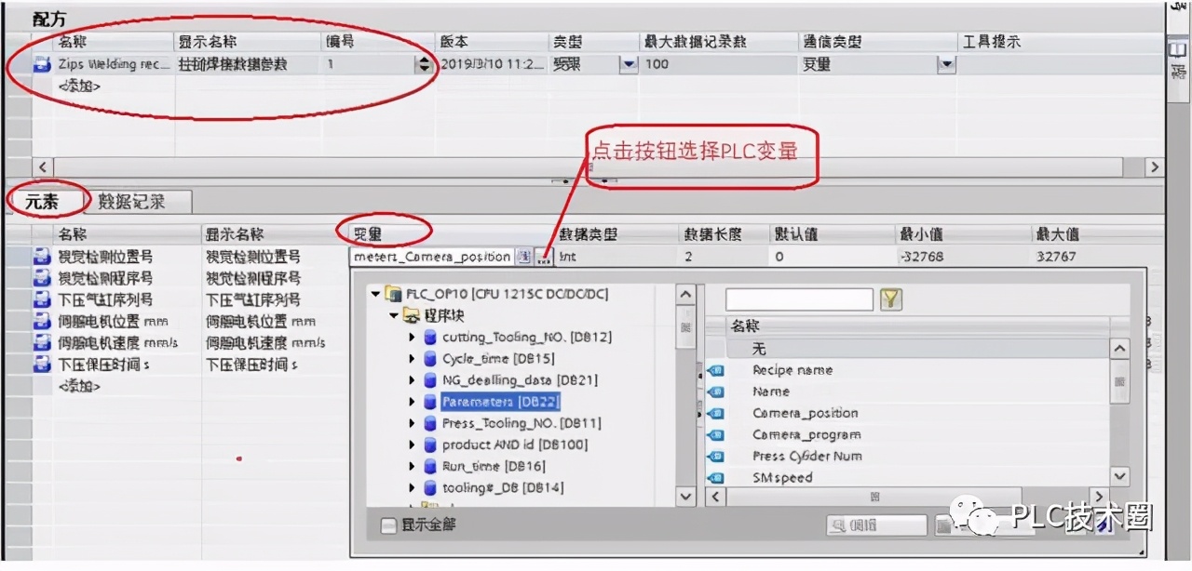Click the <添加> row under elements
1192x571 pixels.
[79, 386]
